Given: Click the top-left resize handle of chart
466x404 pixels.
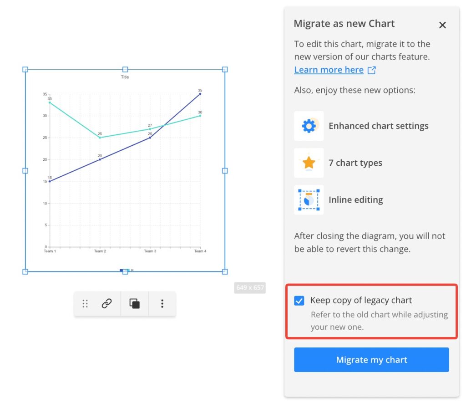Looking at the screenshot, I should [25, 70].
